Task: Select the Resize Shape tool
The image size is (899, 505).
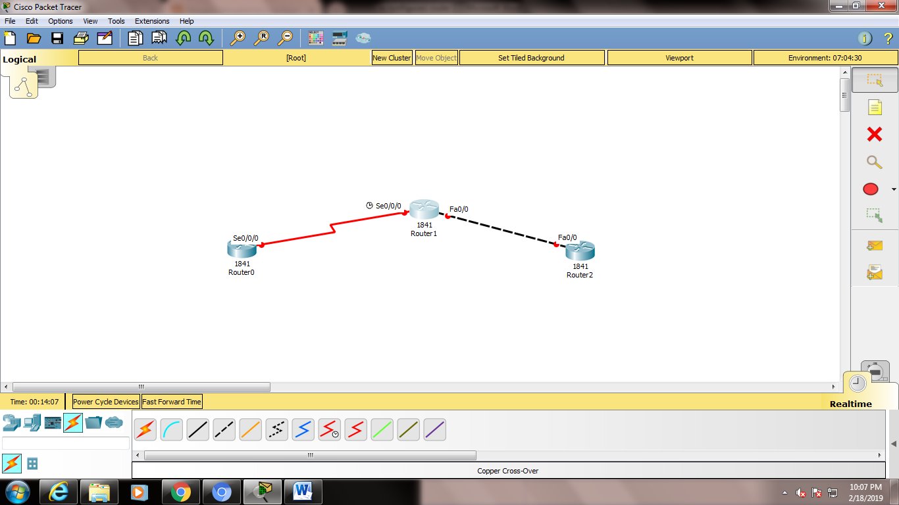Action: click(x=873, y=216)
